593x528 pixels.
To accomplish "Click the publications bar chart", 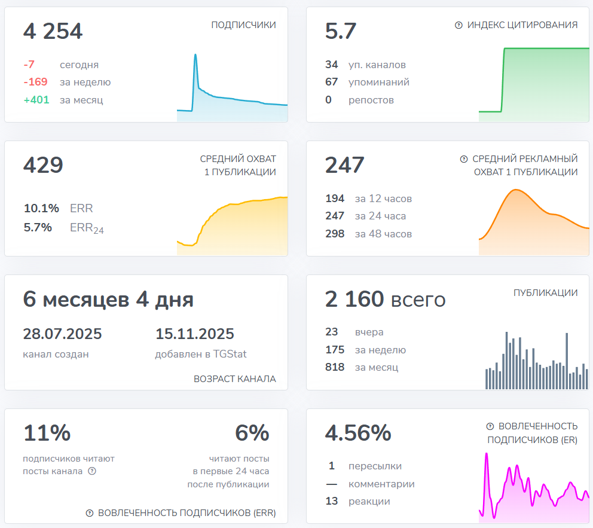I will (x=535, y=359).
